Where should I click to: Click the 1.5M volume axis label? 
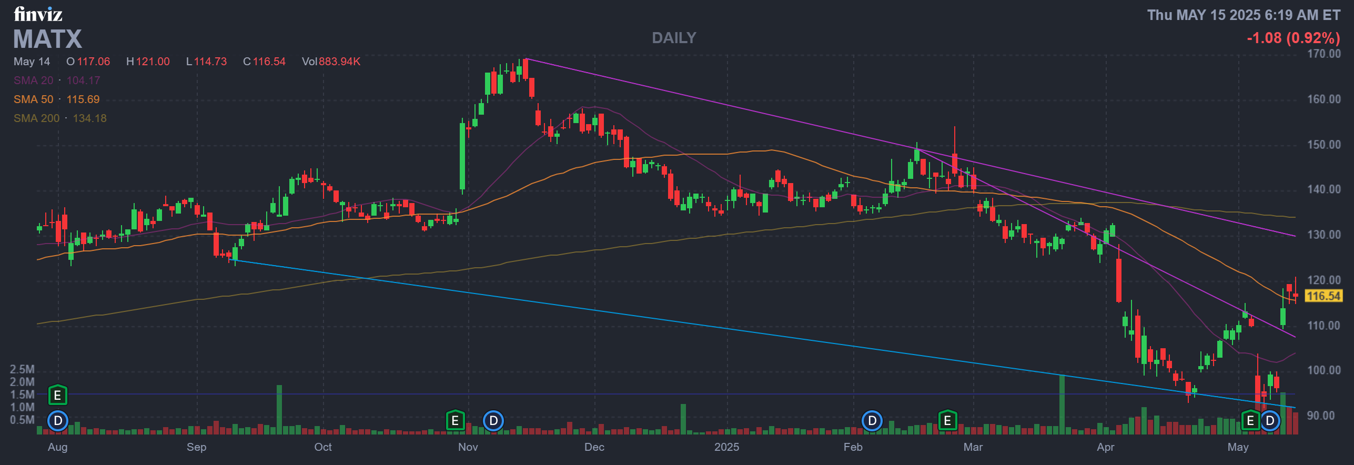click(22, 395)
